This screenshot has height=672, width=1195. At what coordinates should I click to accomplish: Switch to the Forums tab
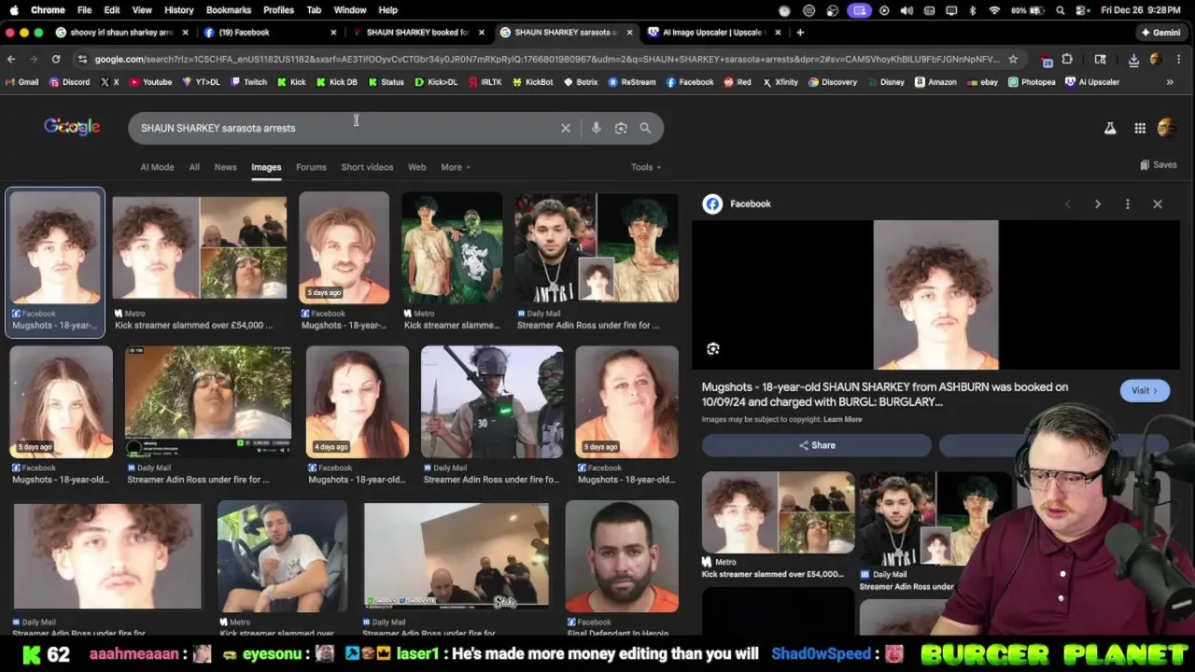pos(311,167)
